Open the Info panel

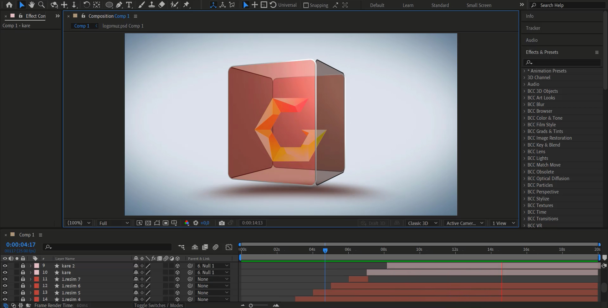(530, 16)
